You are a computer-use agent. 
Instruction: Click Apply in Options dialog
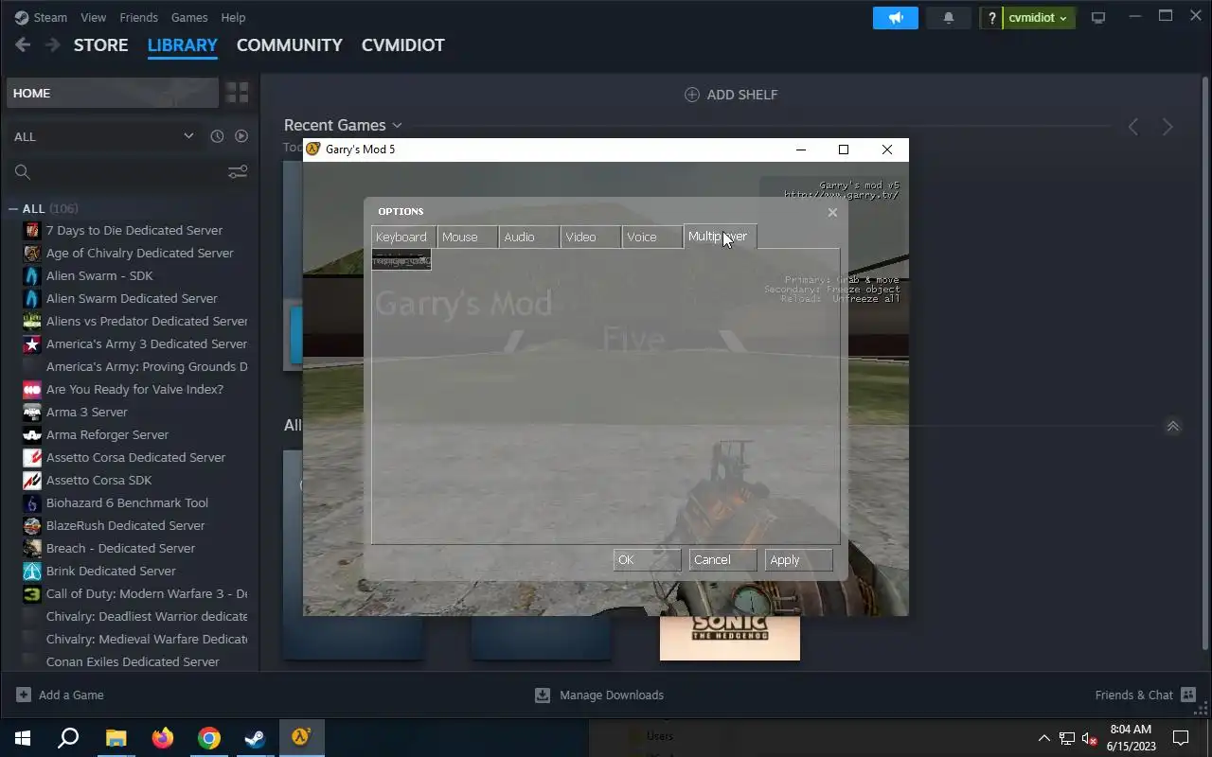(798, 560)
